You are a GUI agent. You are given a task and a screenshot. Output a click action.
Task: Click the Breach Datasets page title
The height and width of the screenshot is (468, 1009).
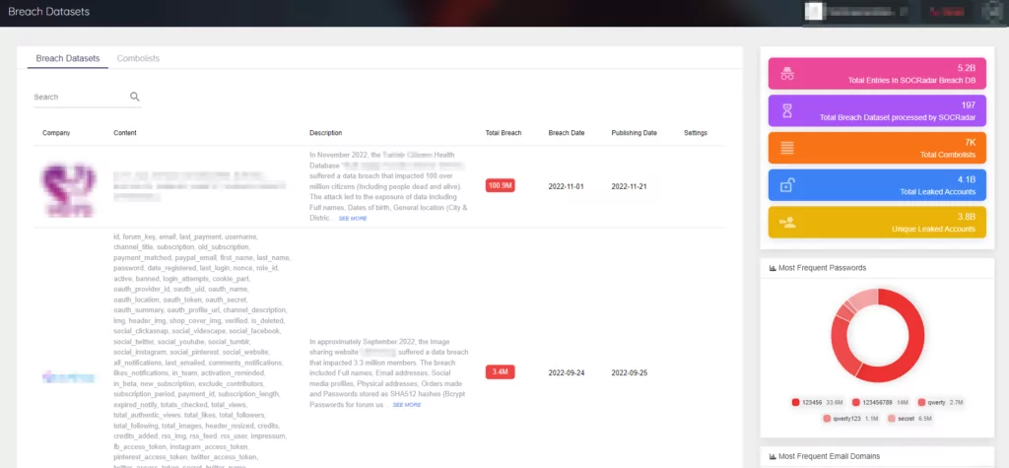click(49, 12)
